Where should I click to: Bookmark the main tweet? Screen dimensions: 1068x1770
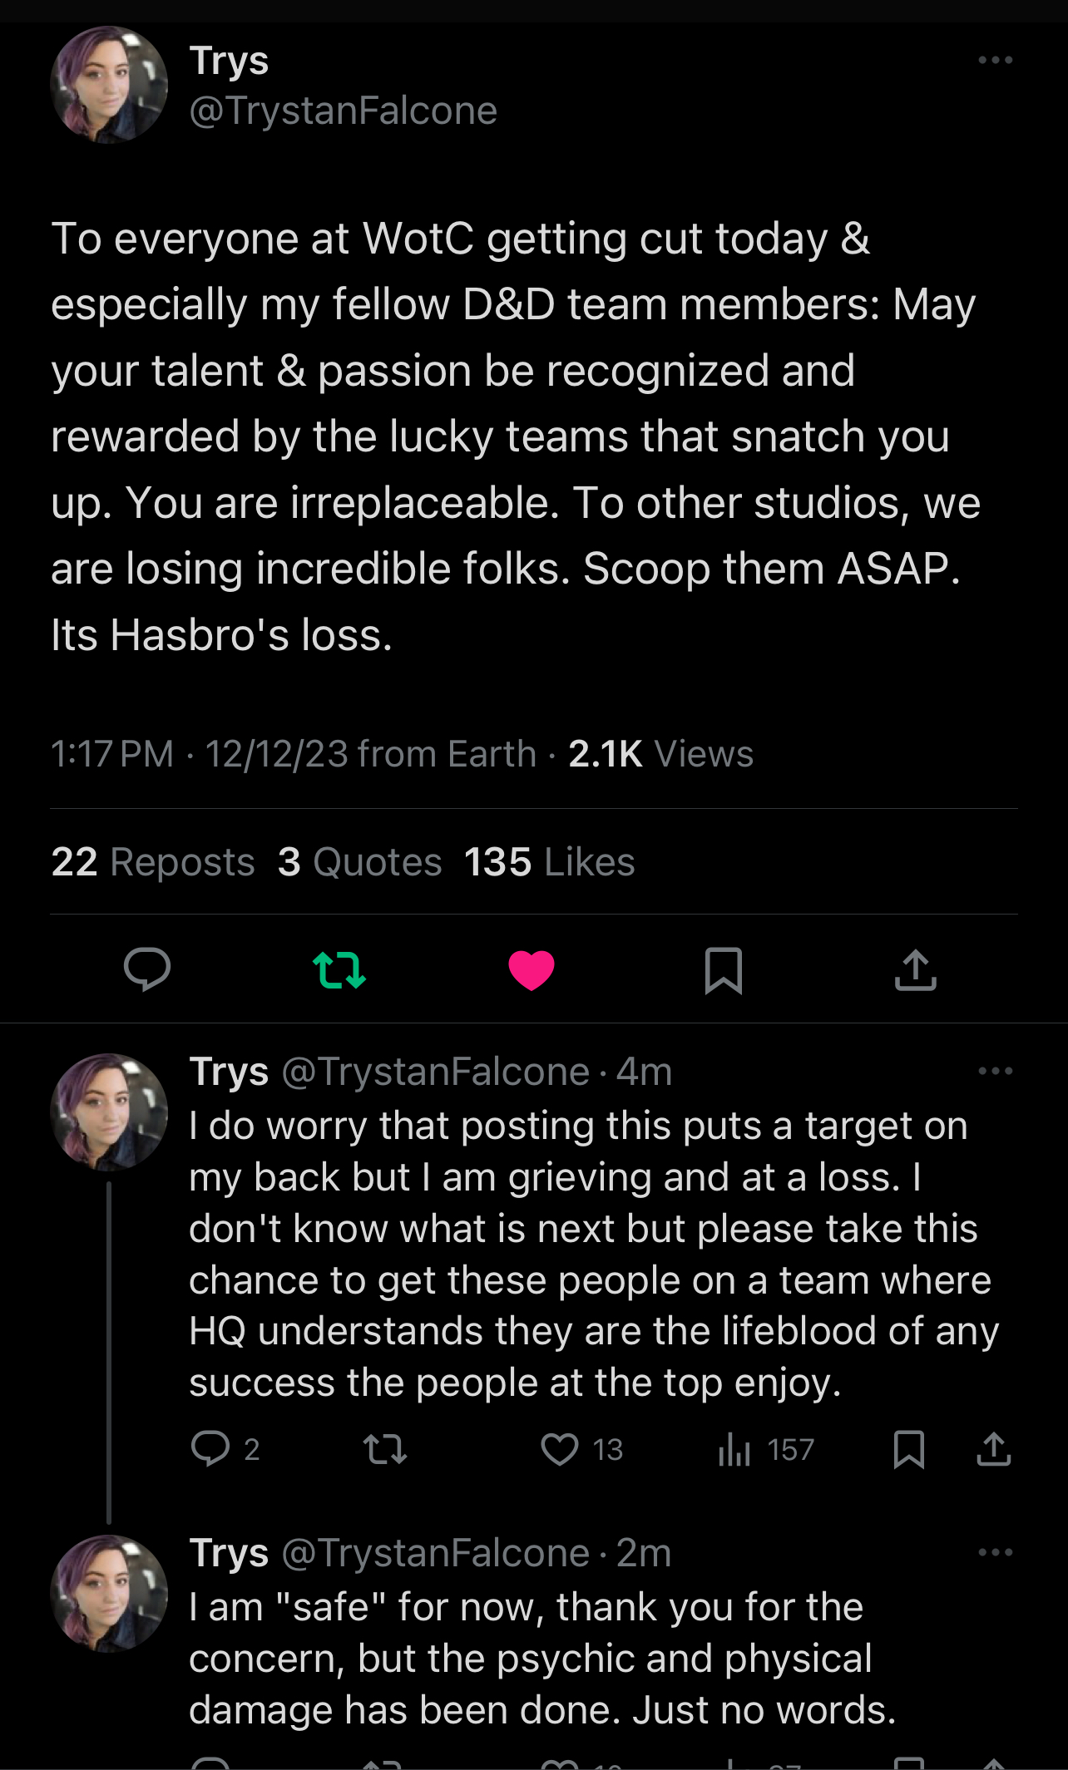(723, 969)
